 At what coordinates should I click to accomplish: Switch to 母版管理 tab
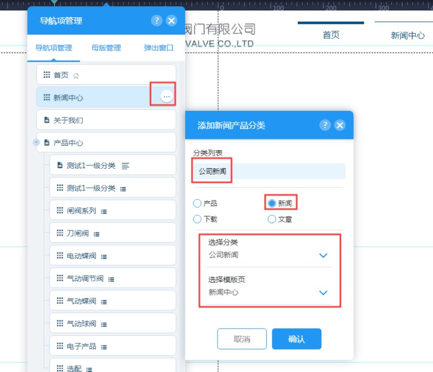tap(106, 48)
